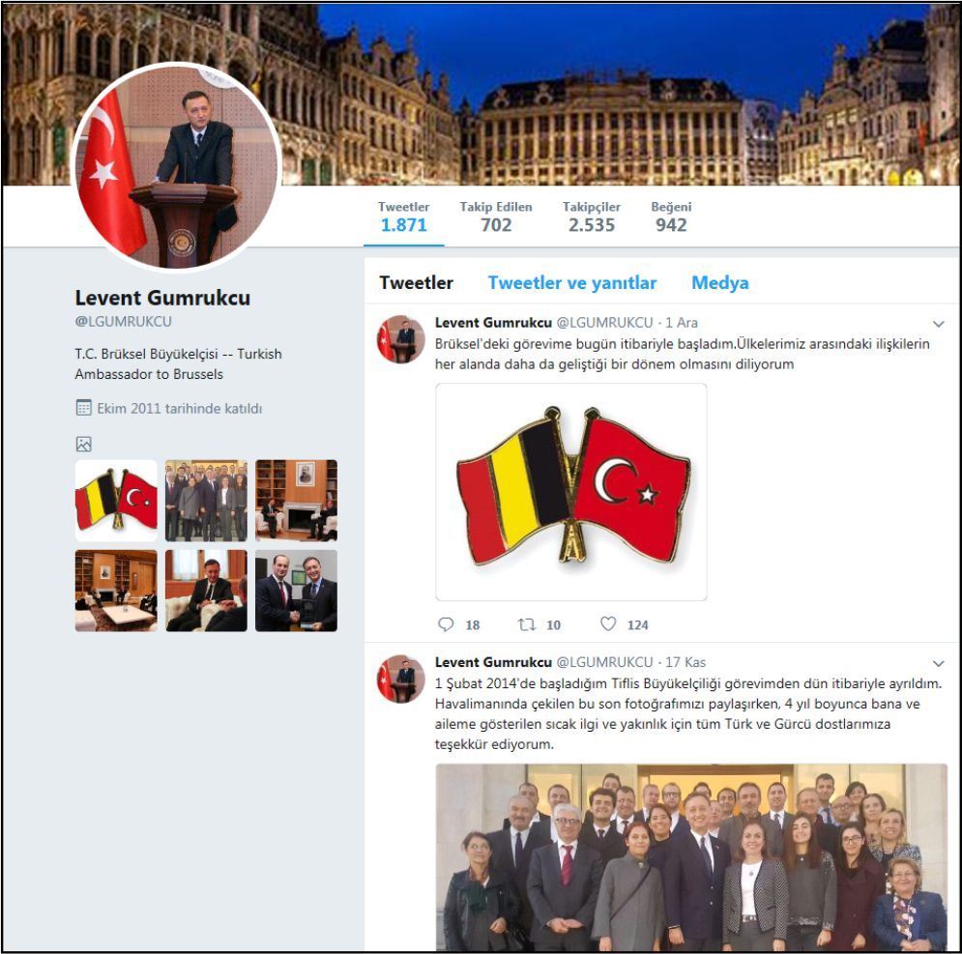Select the Tweetler timeline tab
Screen dimensions: 962x954
[416, 283]
